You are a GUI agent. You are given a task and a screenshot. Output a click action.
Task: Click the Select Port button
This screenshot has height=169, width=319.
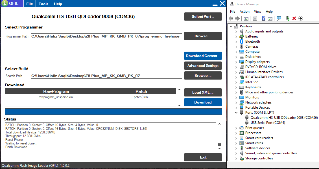pos(203,17)
